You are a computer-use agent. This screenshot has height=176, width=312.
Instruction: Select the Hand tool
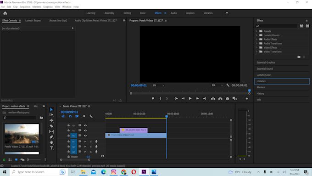[51, 142]
